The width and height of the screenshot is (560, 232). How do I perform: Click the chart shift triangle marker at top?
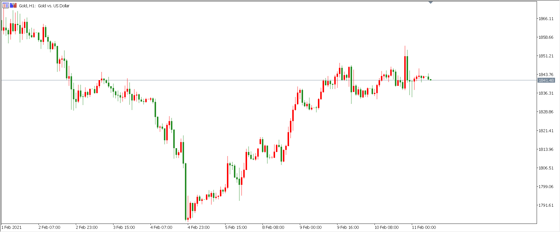click(430, 3)
